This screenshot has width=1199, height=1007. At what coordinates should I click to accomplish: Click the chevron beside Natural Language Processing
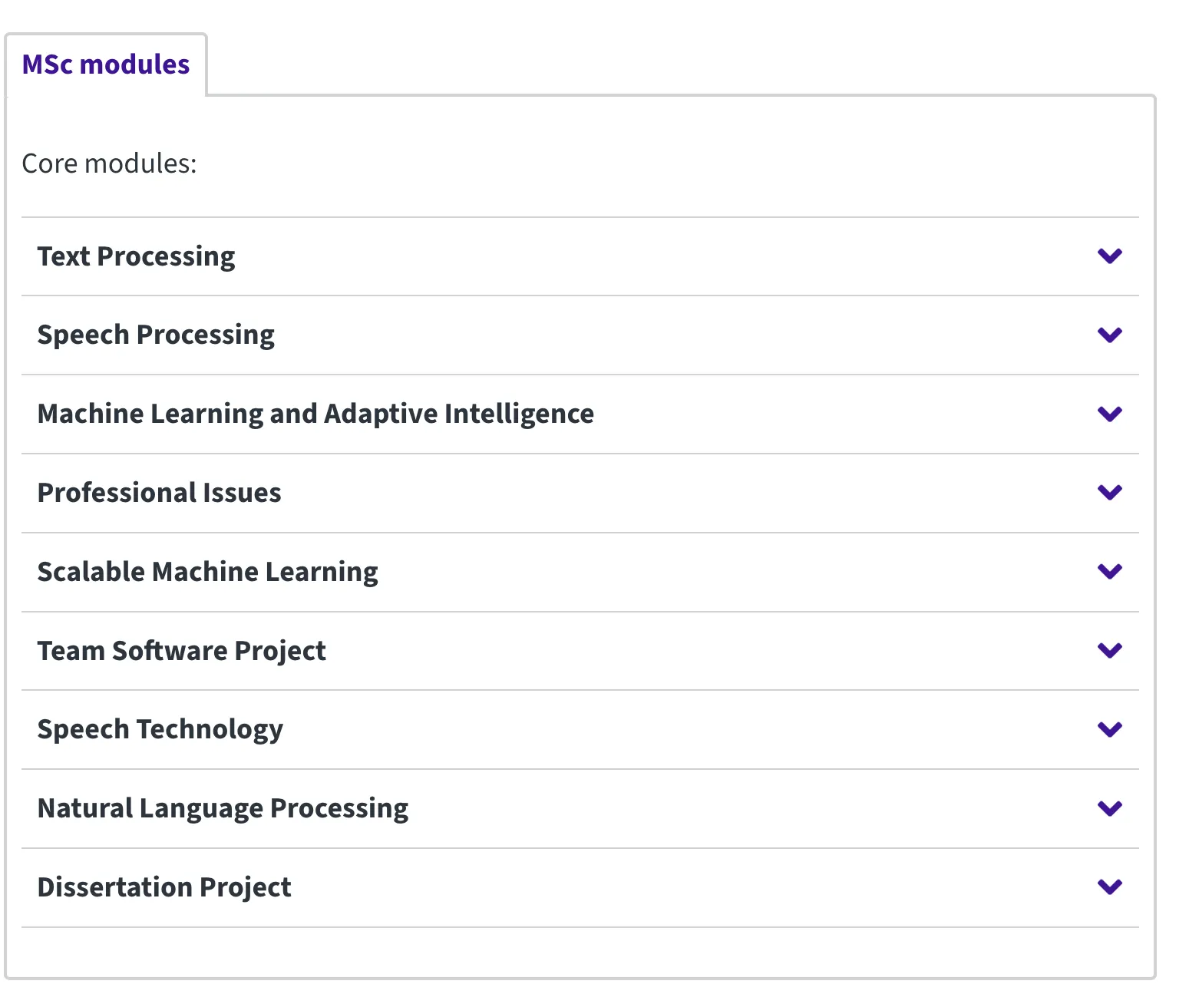click(x=1110, y=808)
